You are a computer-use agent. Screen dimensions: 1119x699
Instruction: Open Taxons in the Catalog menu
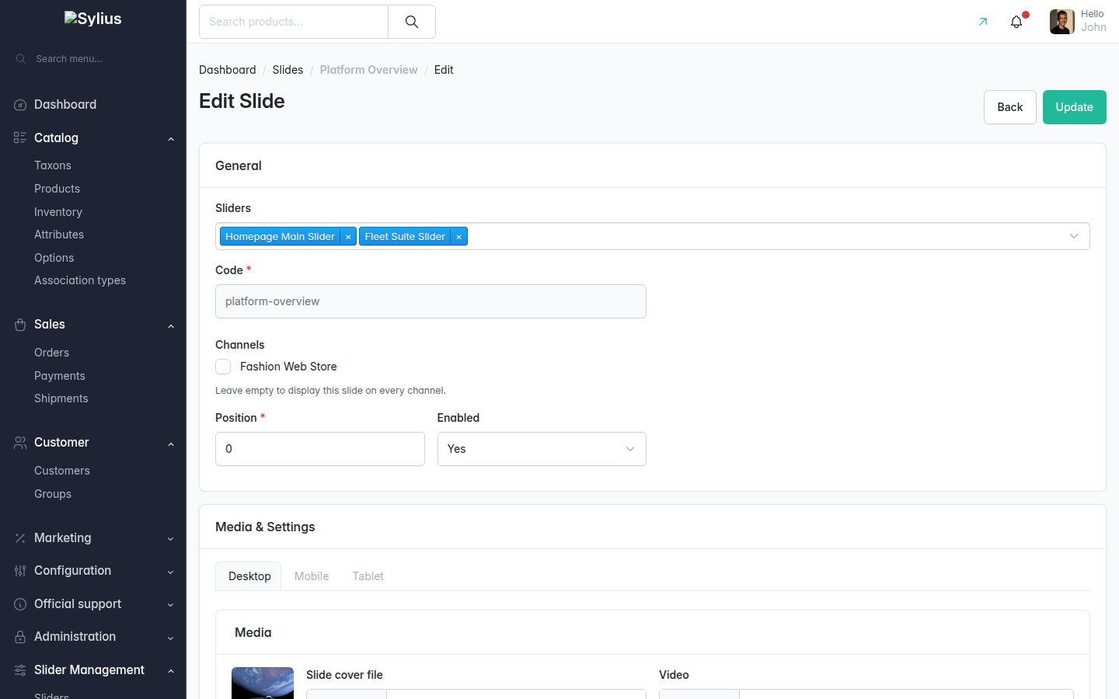[x=53, y=165]
